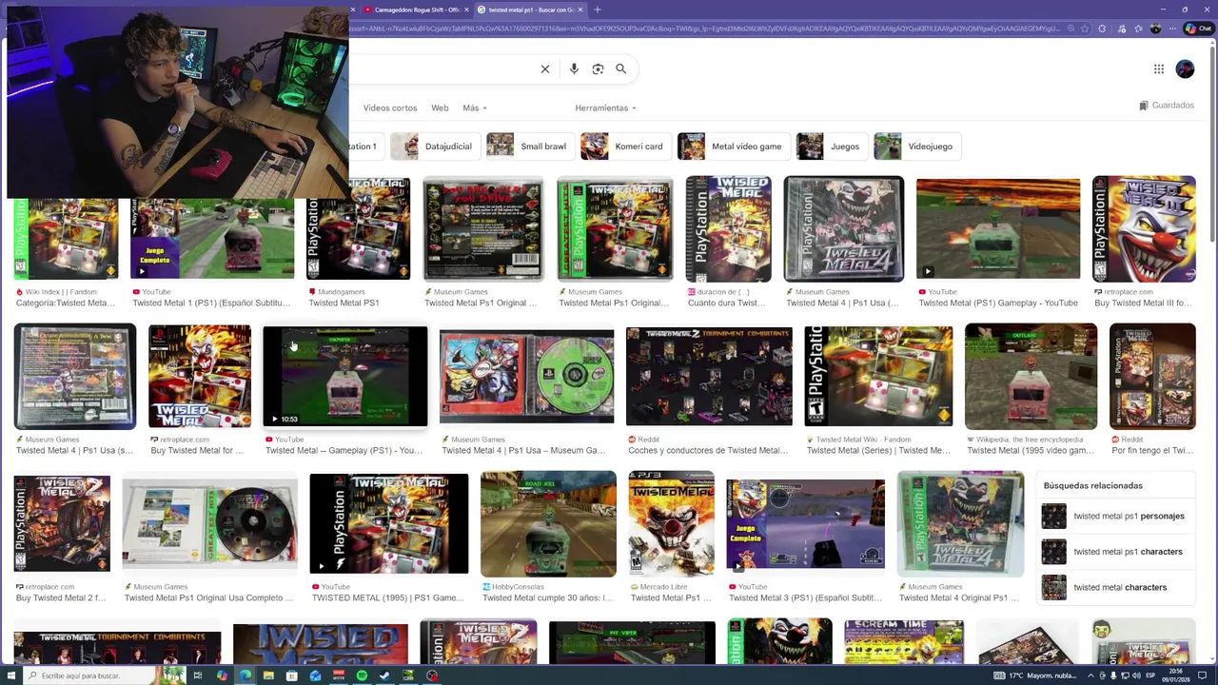Open Task View on the taskbar
This screenshot has width=1218, height=685.
point(198,675)
